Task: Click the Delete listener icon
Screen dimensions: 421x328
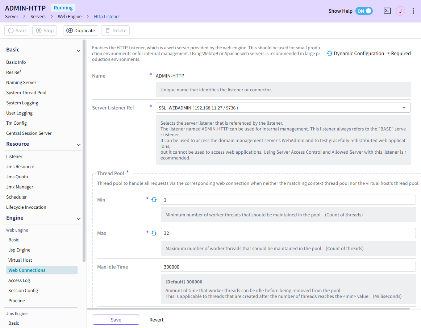Action: (115, 30)
